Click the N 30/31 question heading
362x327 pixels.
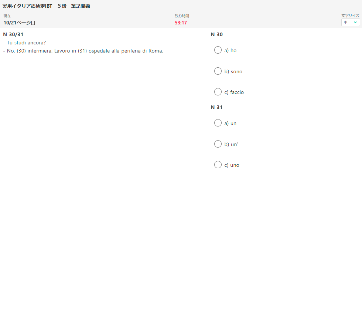tap(13, 34)
